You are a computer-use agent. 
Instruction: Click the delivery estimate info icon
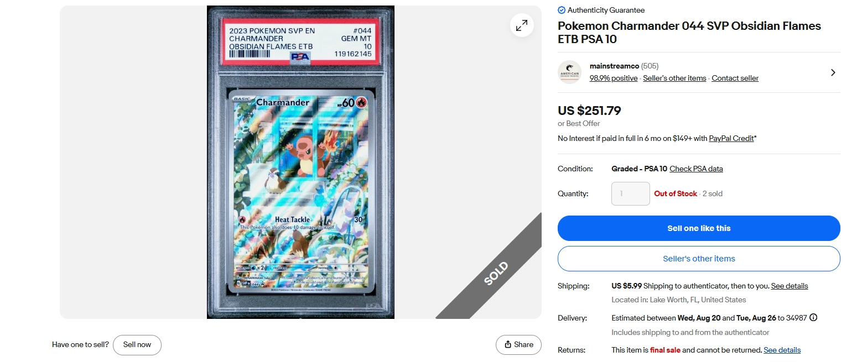(x=813, y=318)
